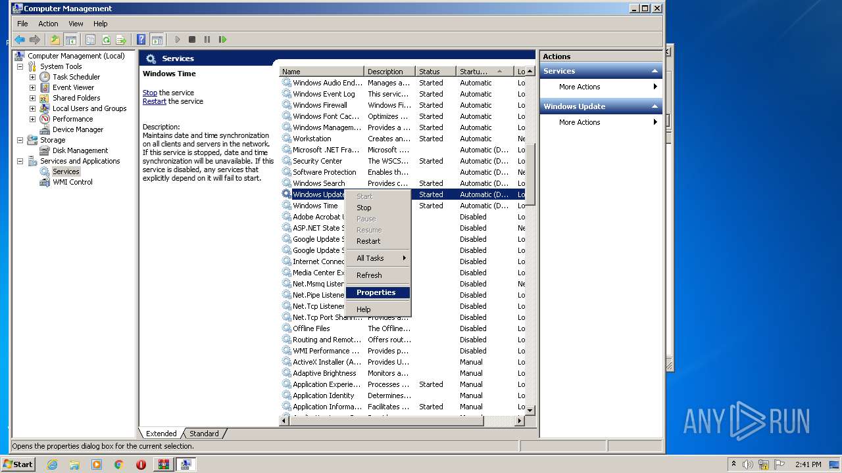This screenshot has height=473, width=842.
Task: Choose Restart in the context menu
Action: tap(378, 241)
